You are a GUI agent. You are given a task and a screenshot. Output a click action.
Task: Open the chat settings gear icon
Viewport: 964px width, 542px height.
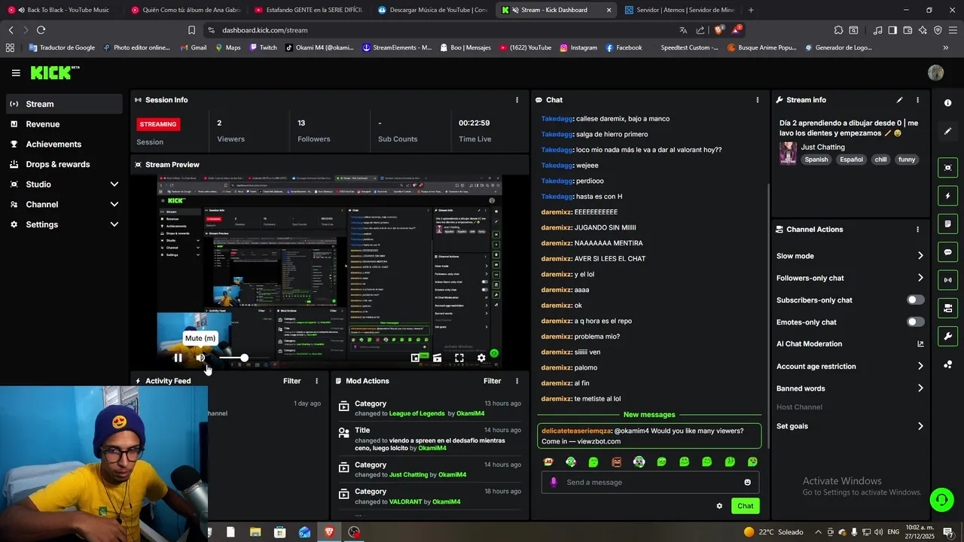tap(719, 506)
